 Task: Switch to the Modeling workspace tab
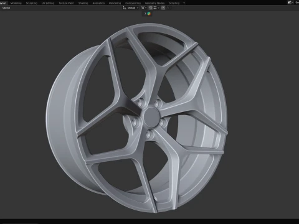coord(16,3)
